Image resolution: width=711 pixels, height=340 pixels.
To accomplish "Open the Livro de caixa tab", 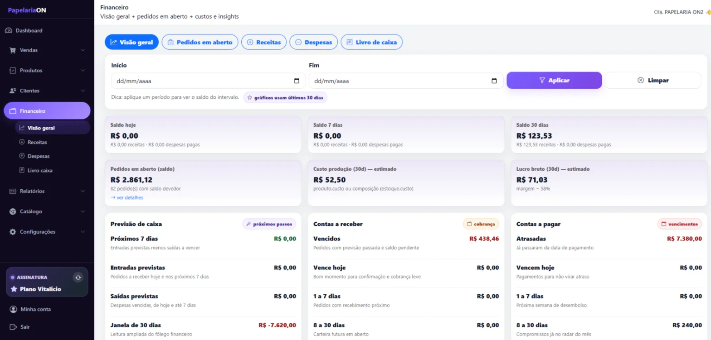I will 371,42.
